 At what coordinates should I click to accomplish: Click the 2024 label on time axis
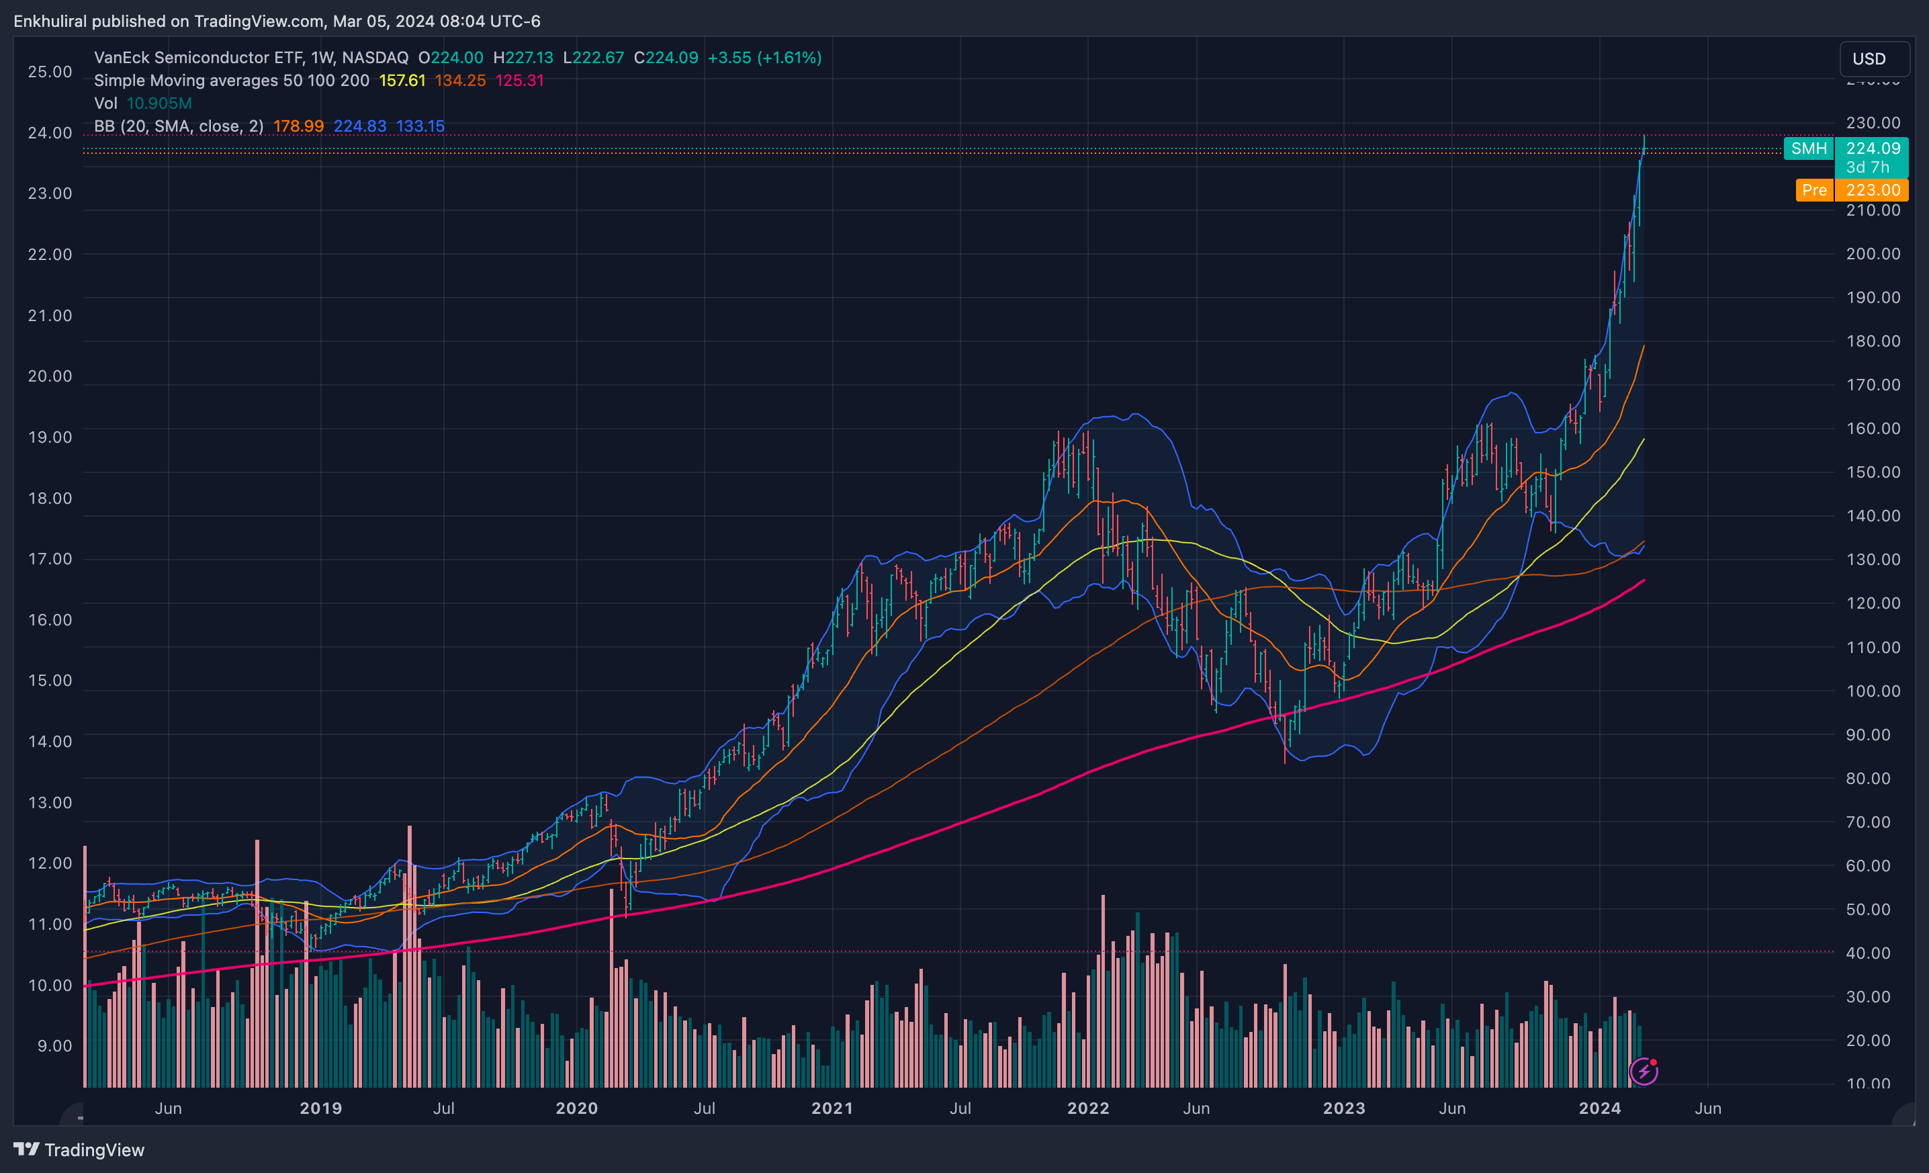pos(1599,1108)
